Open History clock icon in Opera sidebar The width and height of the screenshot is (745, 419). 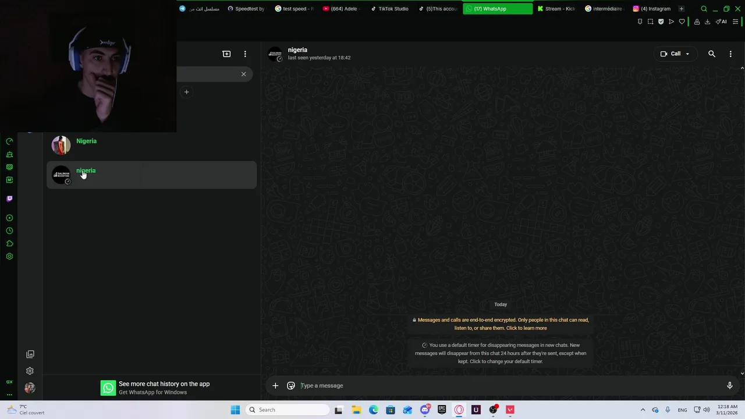tap(9, 230)
